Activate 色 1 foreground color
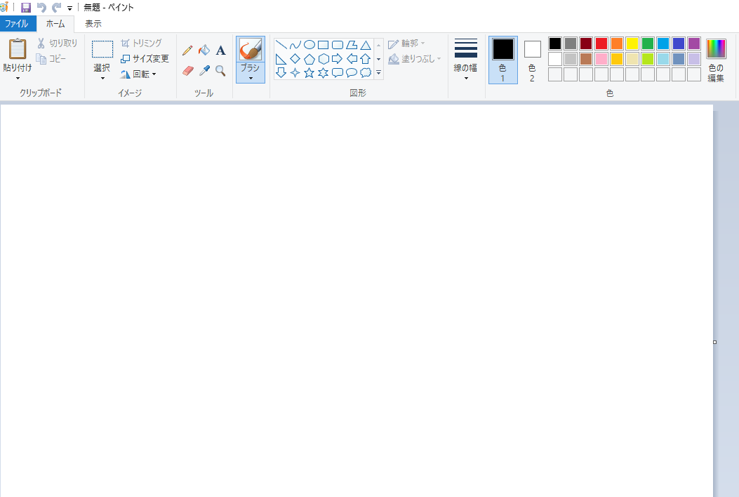 pyautogui.click(x=502, y=59)
